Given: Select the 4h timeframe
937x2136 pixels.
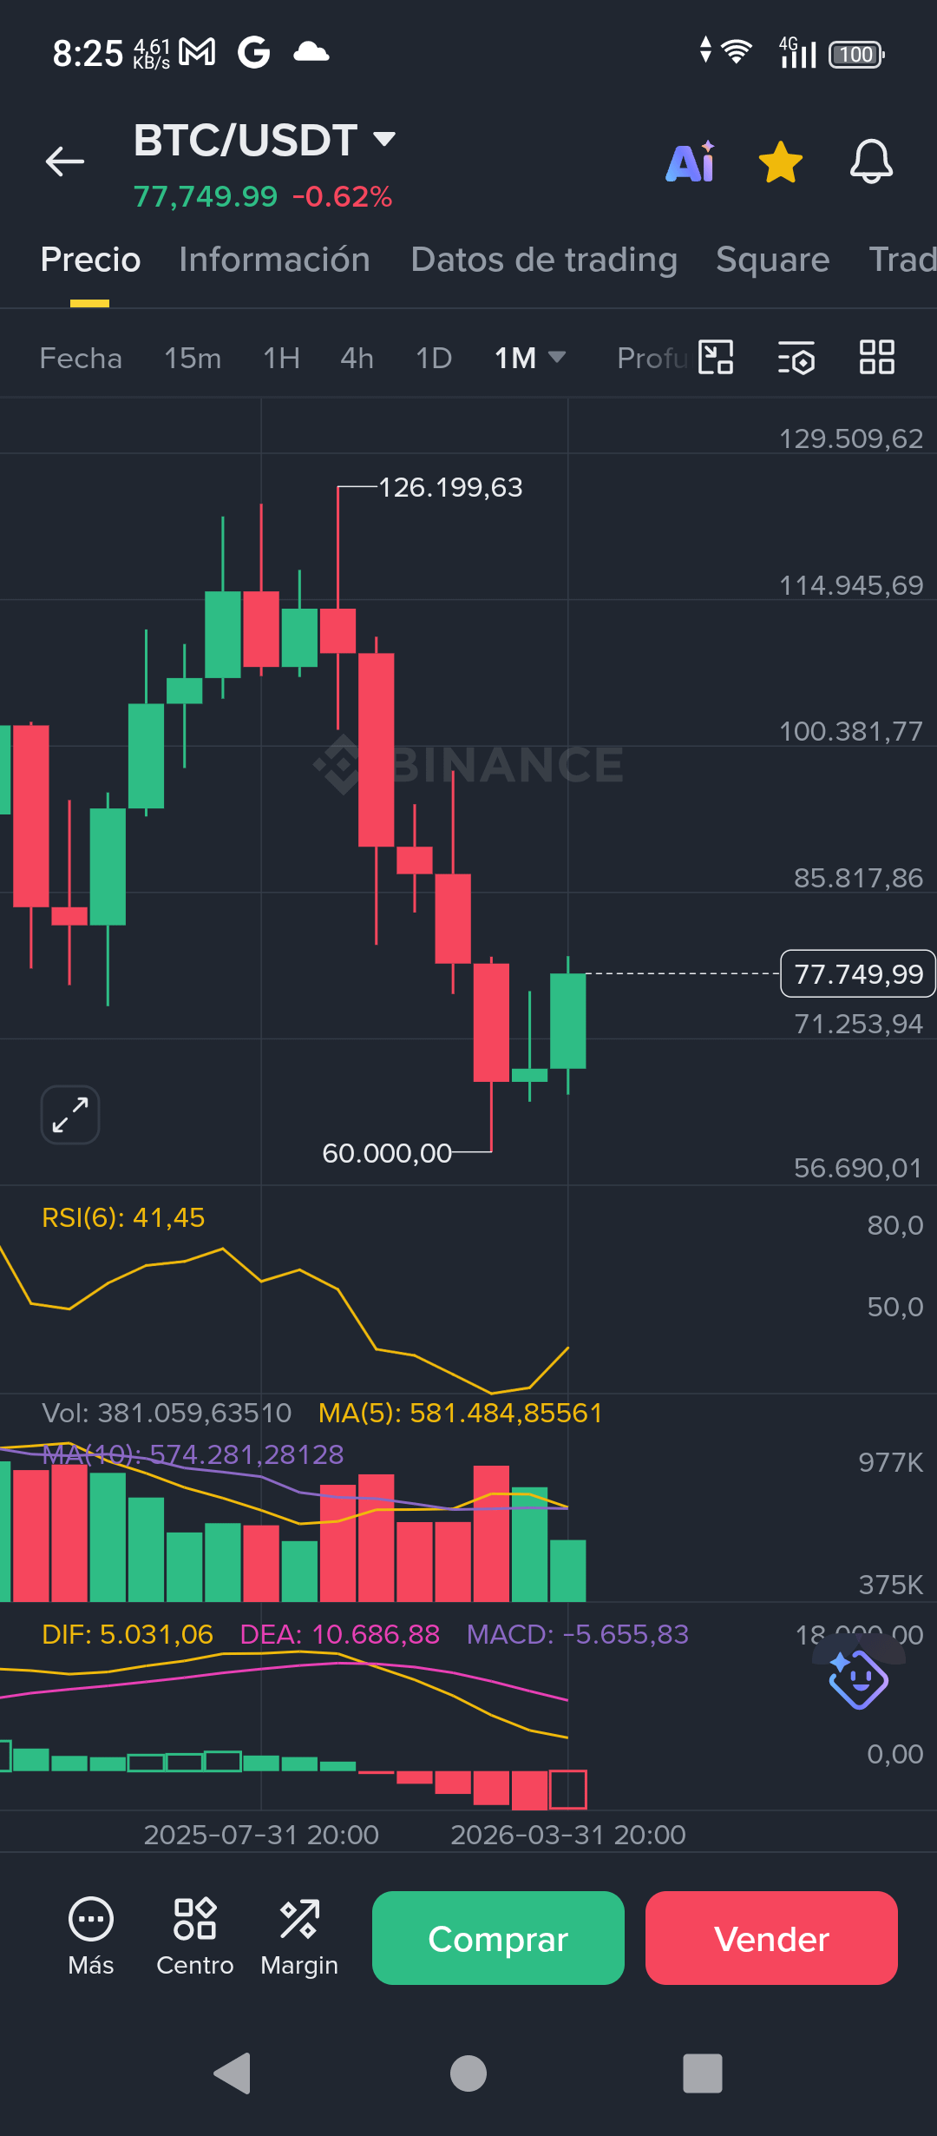Looking at the screenshot, I should click(357, 358).
